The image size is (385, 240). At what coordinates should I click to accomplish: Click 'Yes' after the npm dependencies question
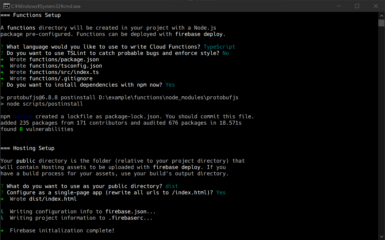click(170, 85)
